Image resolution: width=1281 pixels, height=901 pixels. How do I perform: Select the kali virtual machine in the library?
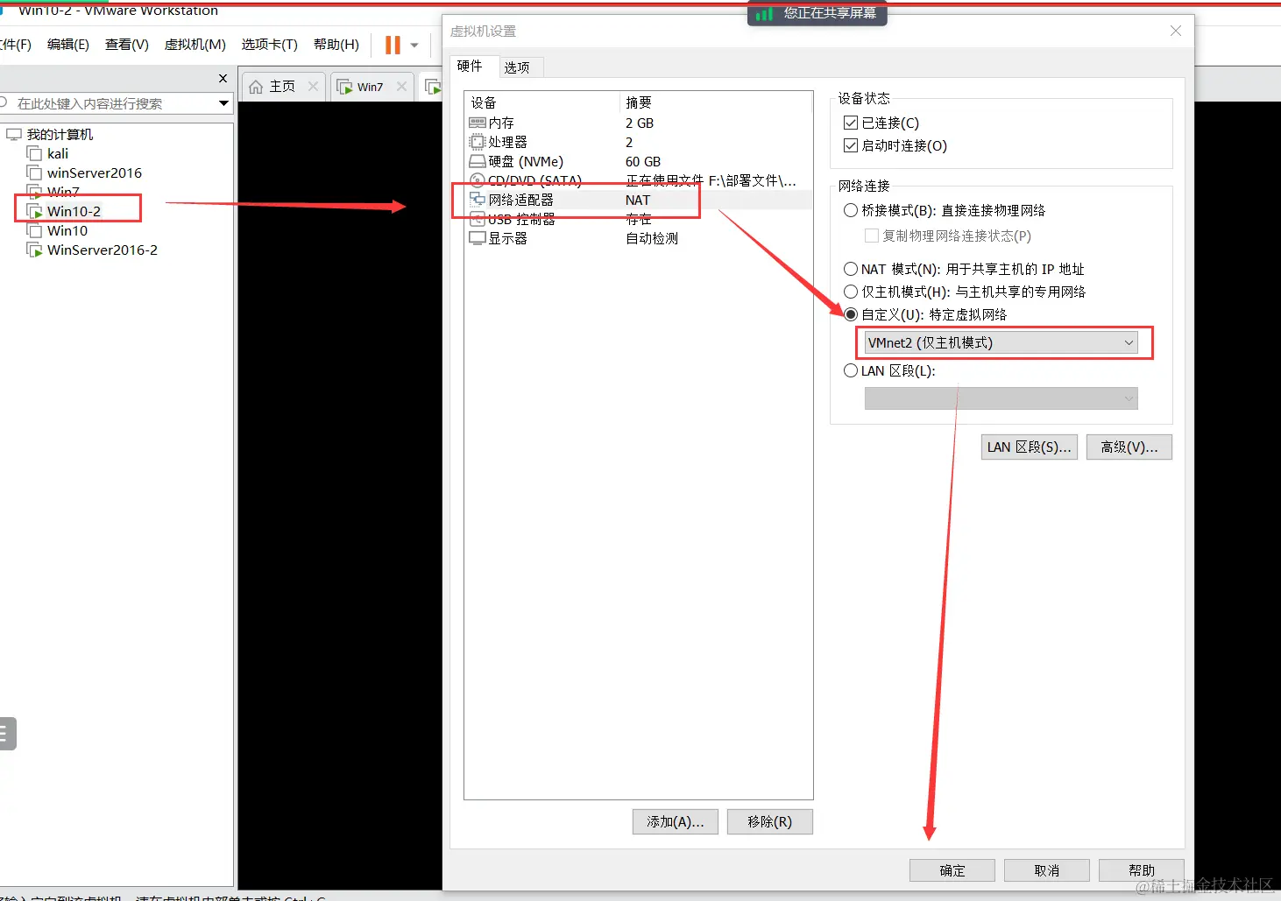point(57,153)
